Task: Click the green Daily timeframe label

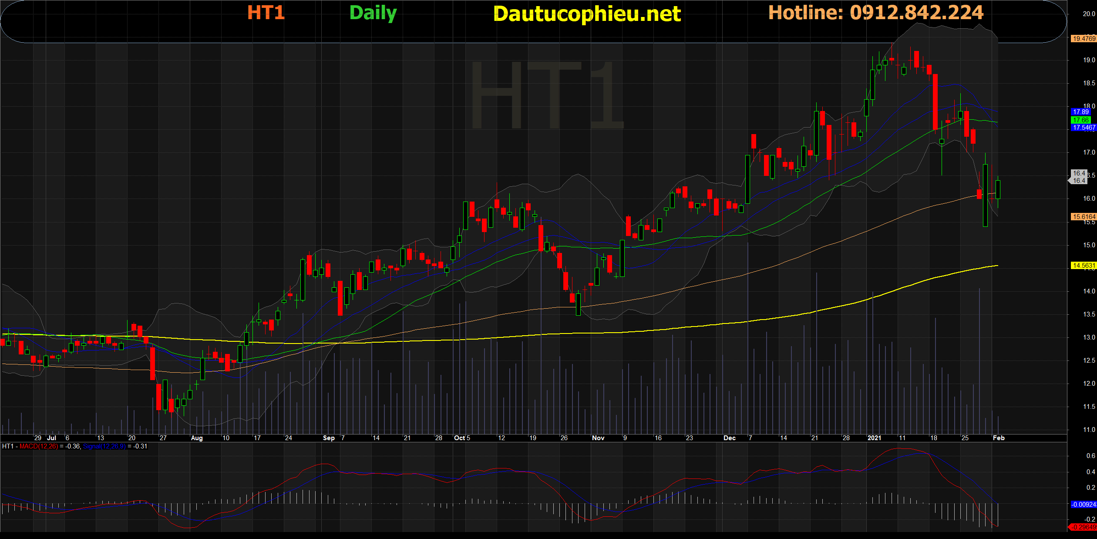Action: [x=373, y=13]
